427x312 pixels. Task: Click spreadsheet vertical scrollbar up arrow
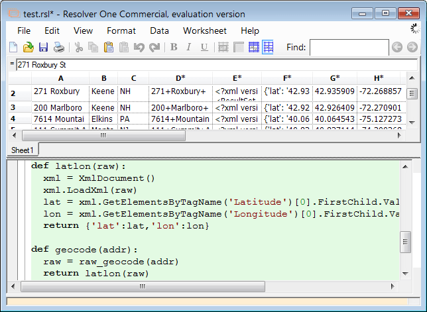[412, 78]
